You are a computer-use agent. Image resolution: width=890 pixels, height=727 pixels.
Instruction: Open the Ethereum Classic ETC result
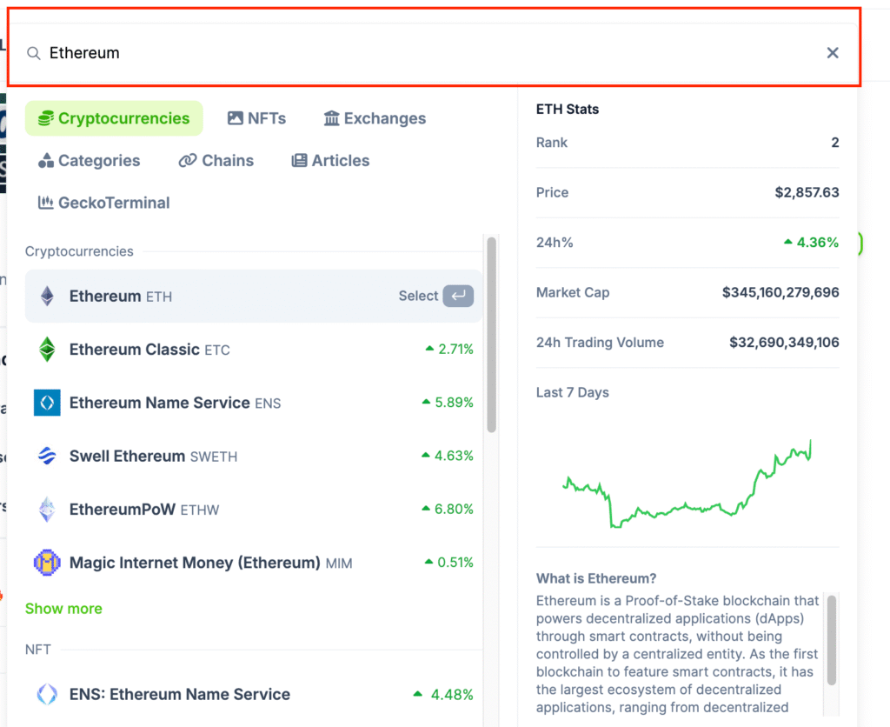[253, 350]
